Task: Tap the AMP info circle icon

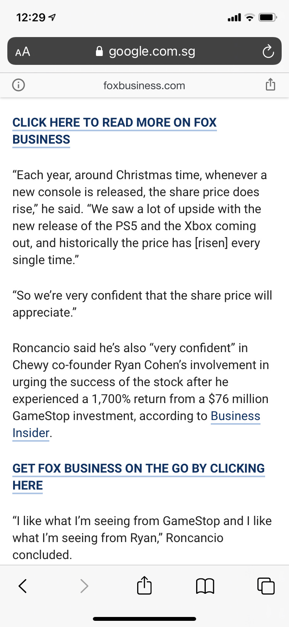Action: pos(18,85)
